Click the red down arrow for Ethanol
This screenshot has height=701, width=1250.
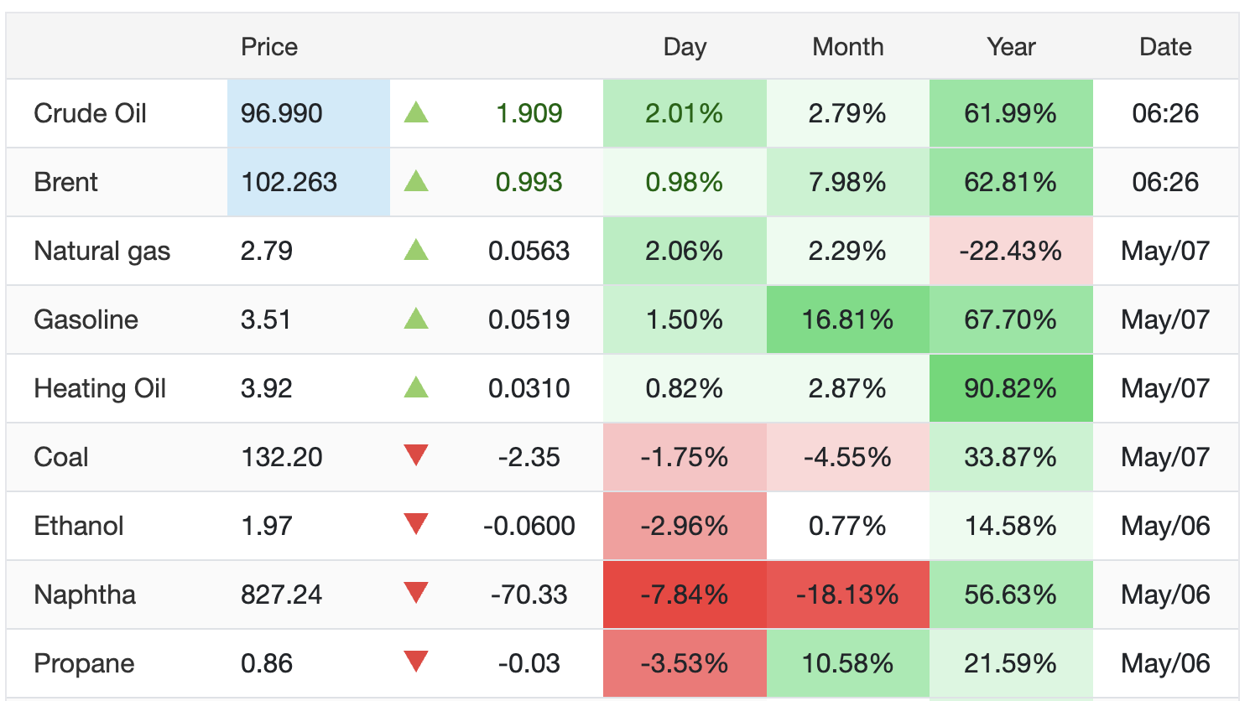pos(416,524)
